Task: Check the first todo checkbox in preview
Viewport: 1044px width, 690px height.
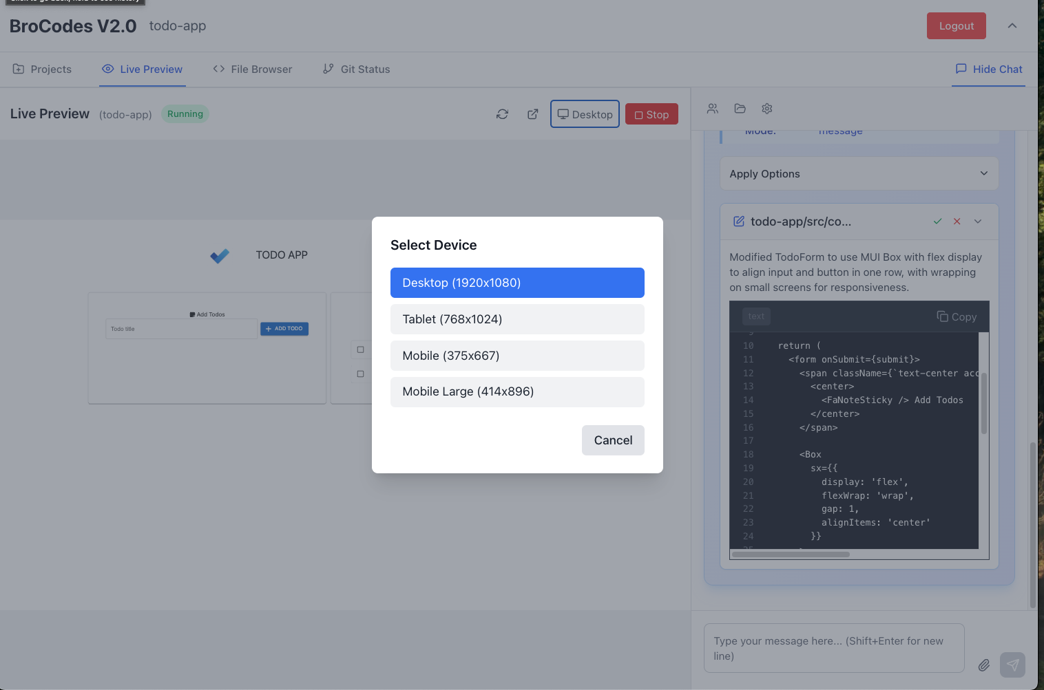Action: pyautogui.click(x=360, y=349)
